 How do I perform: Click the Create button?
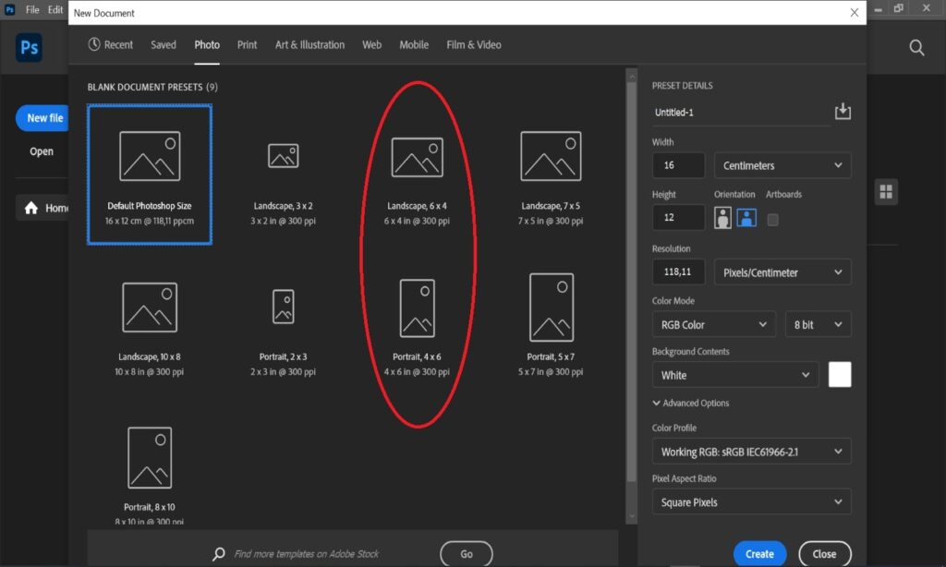point(759,554)
